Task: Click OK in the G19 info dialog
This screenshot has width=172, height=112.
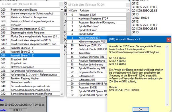Action: 141,109
